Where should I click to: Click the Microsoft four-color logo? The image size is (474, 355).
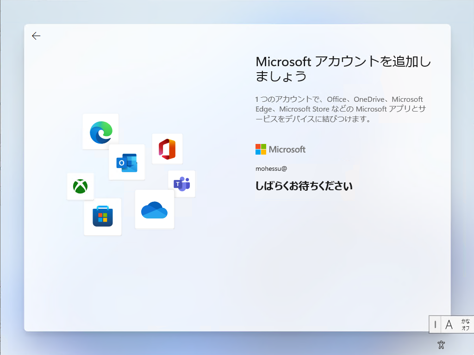[261, 149]
